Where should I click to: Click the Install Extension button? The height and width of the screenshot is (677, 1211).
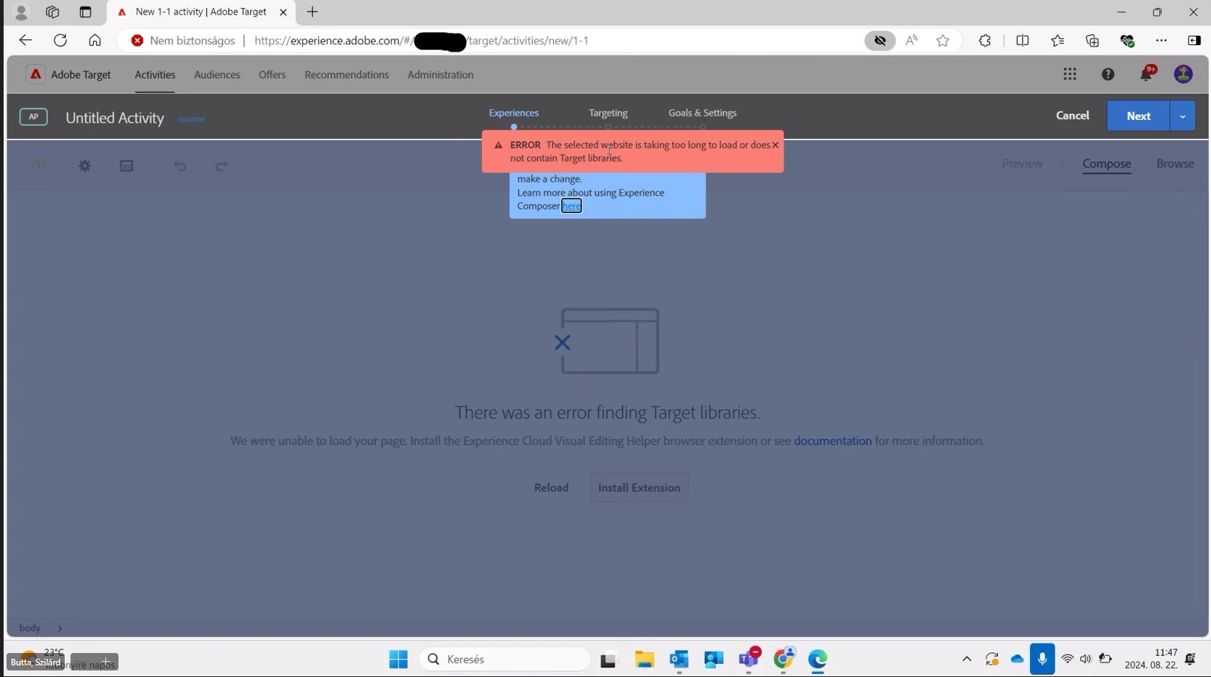click(639, 488)
